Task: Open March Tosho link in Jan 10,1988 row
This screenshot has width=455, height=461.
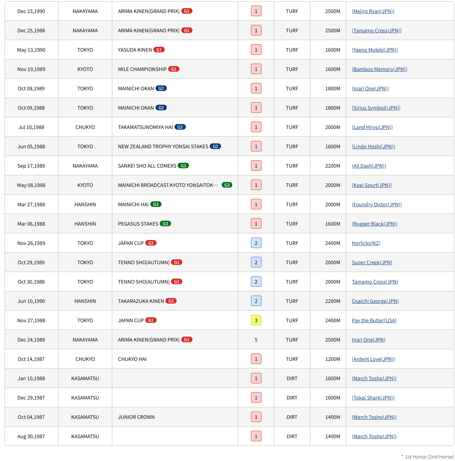Action: click(374, 378)
